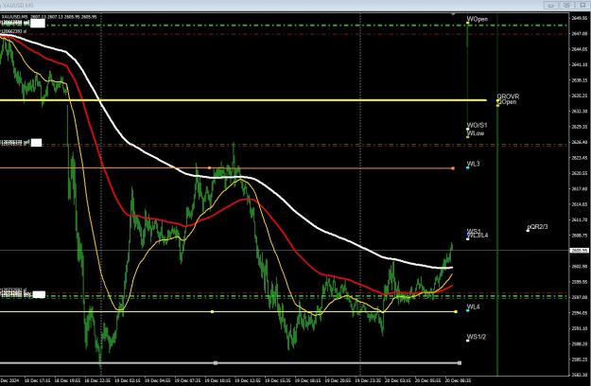Viewport: 591px width, 386px height.
Task: Click the 19 Dec 12:55 time label
Action: (248, 380)
